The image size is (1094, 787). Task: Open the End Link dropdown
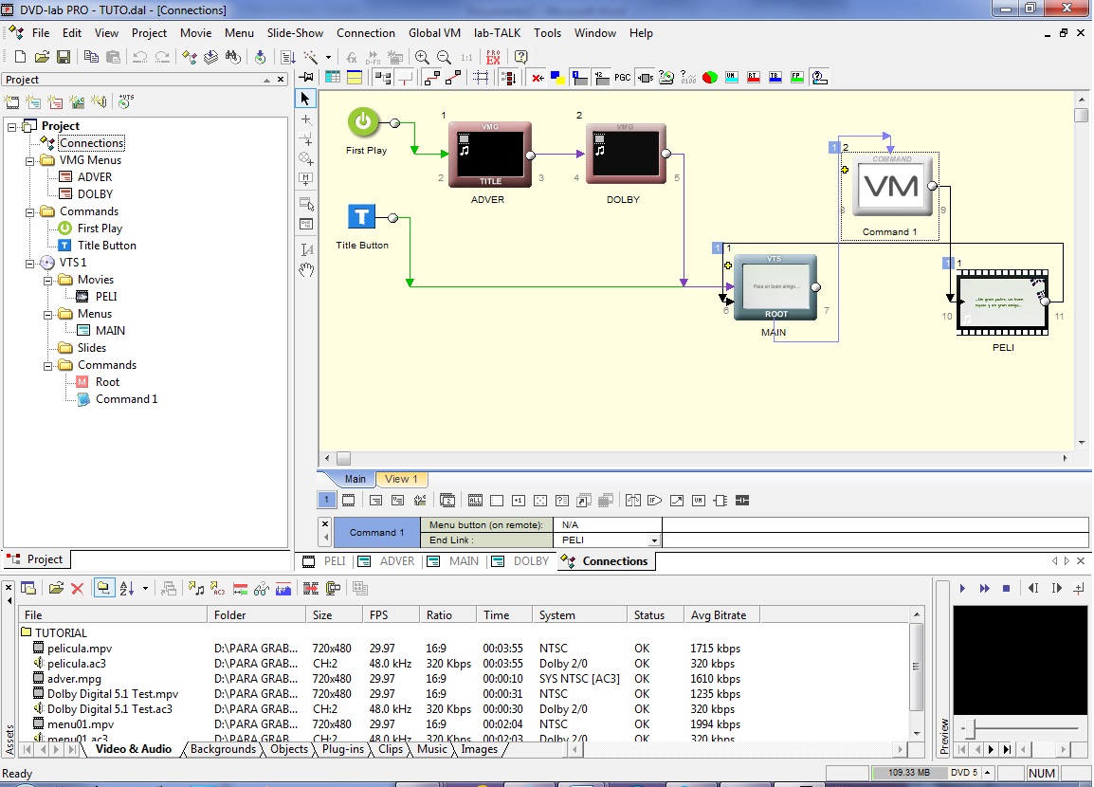pos(653,540)
